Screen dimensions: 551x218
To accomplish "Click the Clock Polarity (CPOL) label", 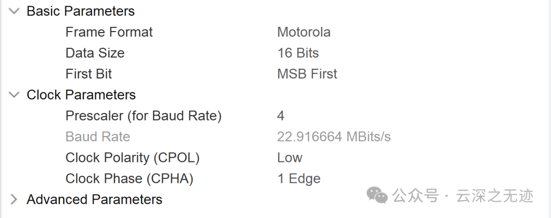I will click(x=132, y=157).
